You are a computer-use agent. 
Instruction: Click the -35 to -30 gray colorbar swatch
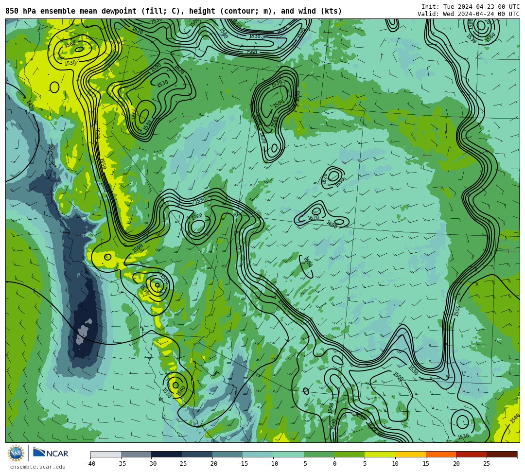136,454
